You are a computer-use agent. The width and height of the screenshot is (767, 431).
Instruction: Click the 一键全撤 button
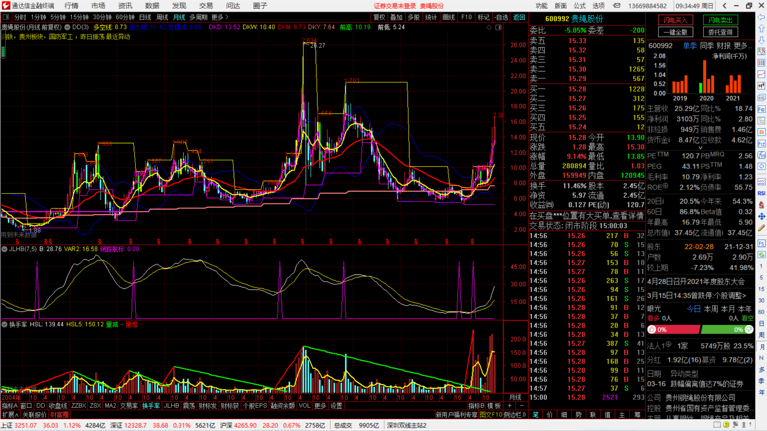676,32
